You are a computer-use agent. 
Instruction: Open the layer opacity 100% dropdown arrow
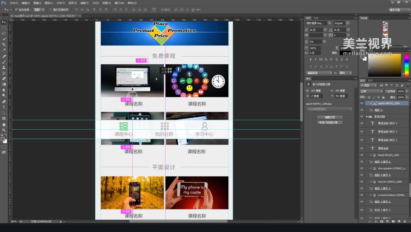click(407, 91)
